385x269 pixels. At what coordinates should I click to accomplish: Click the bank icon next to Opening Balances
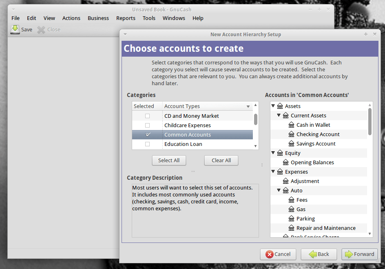pos(285,163)
